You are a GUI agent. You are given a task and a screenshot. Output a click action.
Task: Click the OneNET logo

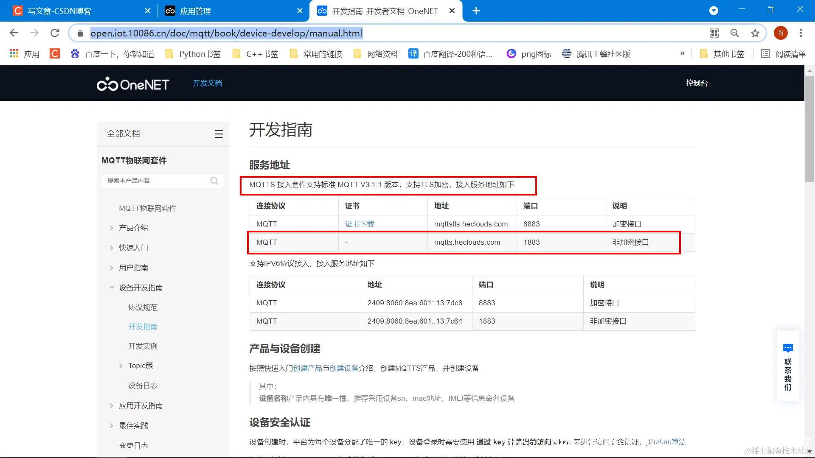133,84
